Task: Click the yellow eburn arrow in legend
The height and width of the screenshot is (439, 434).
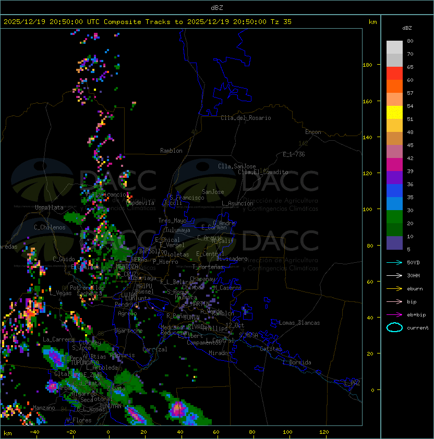Action: 394,289
